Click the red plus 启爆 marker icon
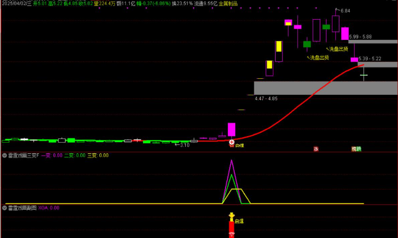The image size is (398, 238). tap(231, 142)
